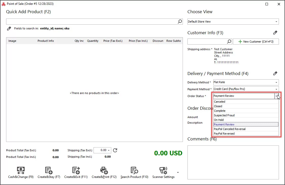
Task: Open Search Product (F10)
Action: click(x=134, y=173)
